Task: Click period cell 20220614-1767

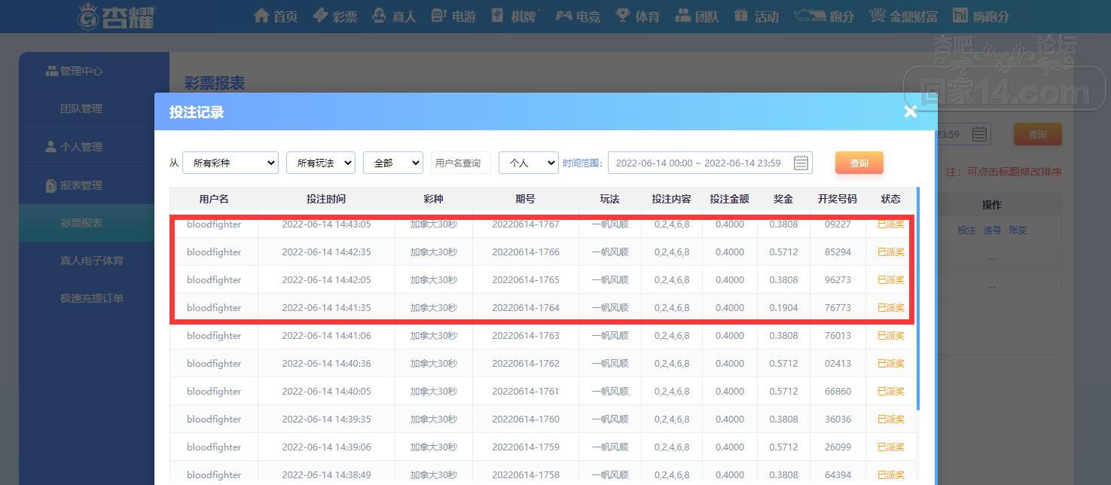Action: [526, 224]
